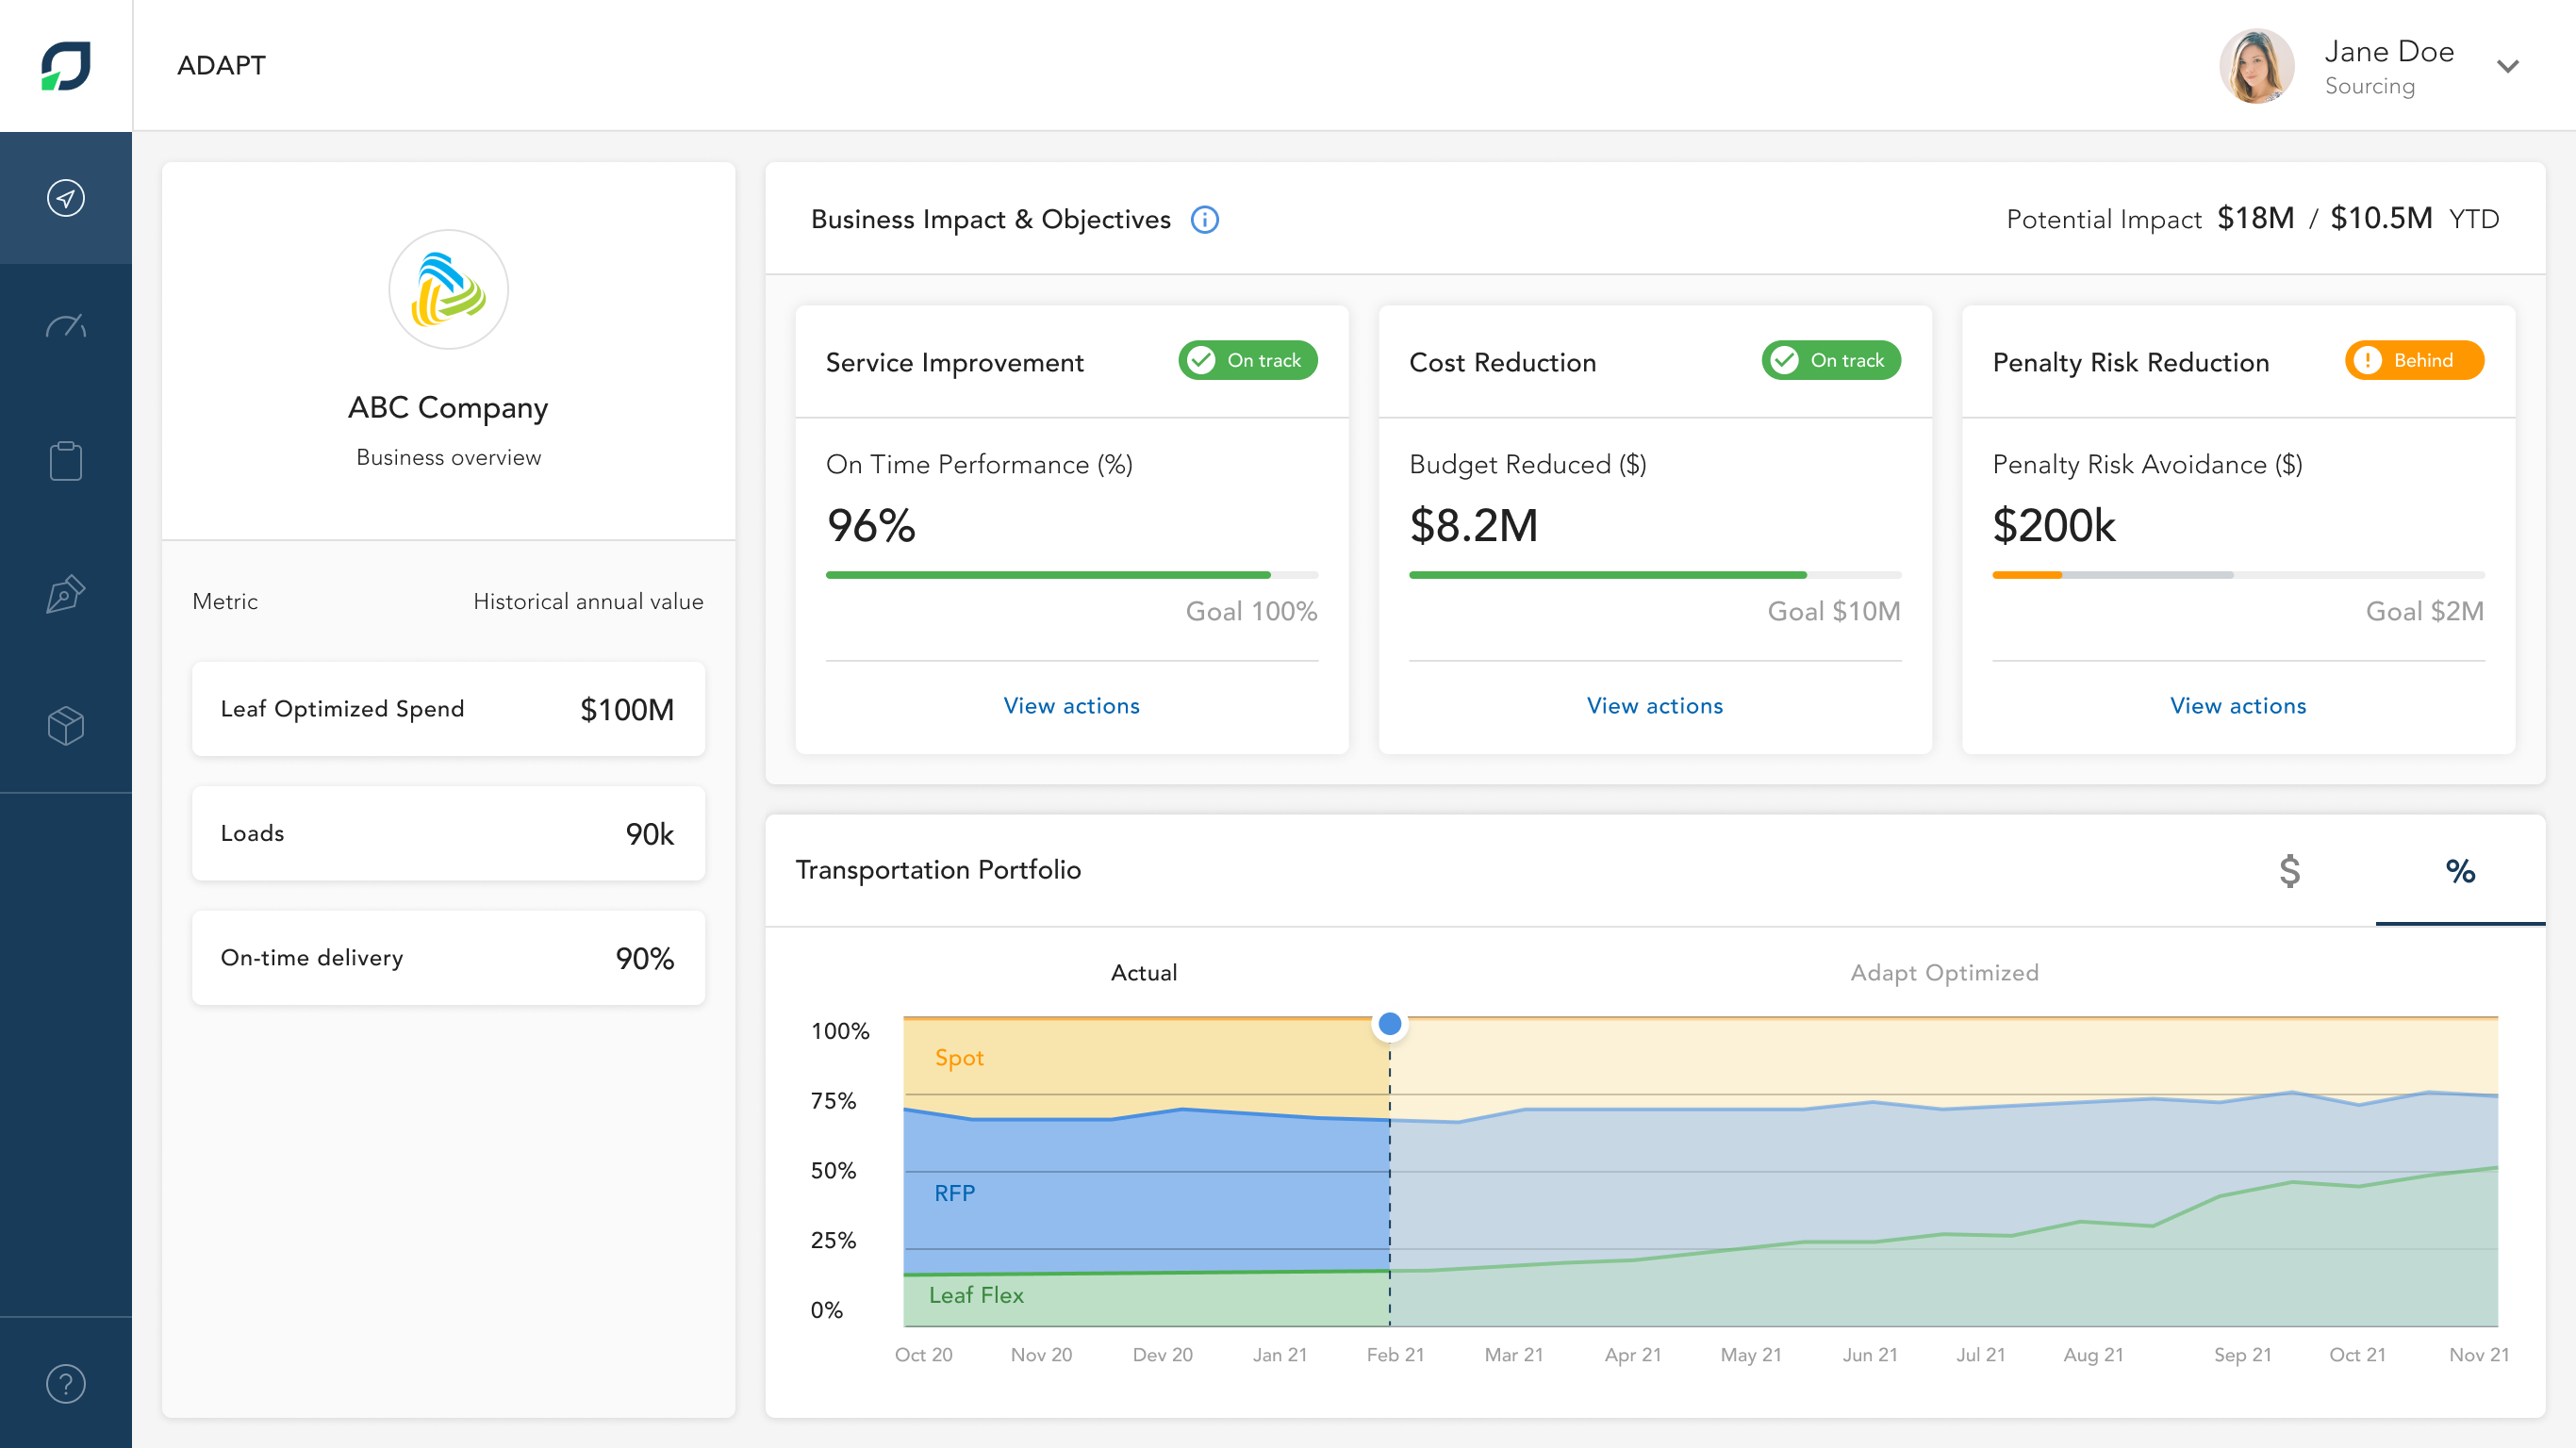Open the navigation compass sidebar icon
This screenshot has height=1448, width=2576.
(x=66, y=198)
